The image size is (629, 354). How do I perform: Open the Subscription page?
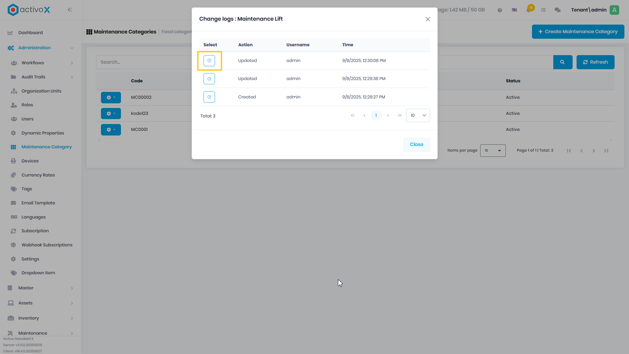[35, 231]
